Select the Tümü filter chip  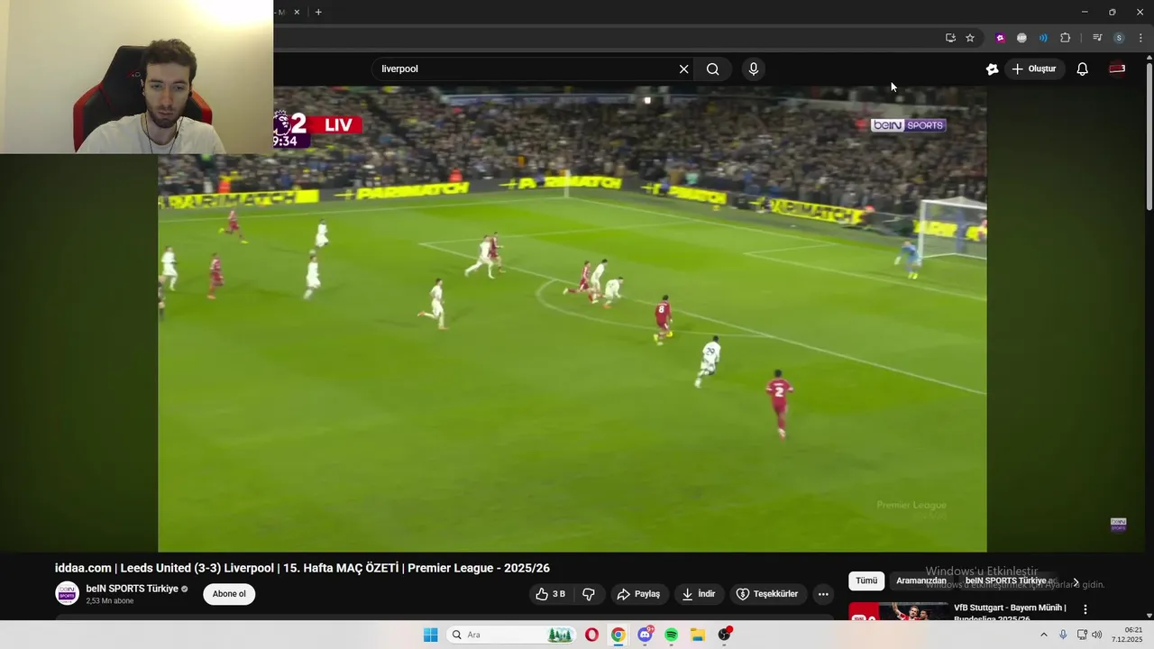(x=866, y=580)
